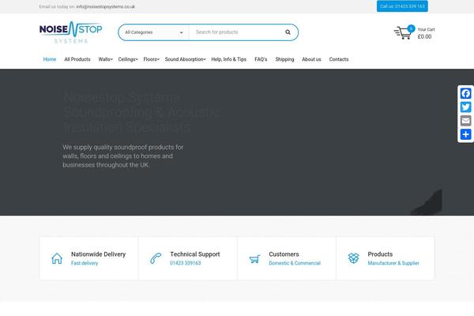Share via the Twitter icon
474x316 pixels.
(x=465, y=107)
